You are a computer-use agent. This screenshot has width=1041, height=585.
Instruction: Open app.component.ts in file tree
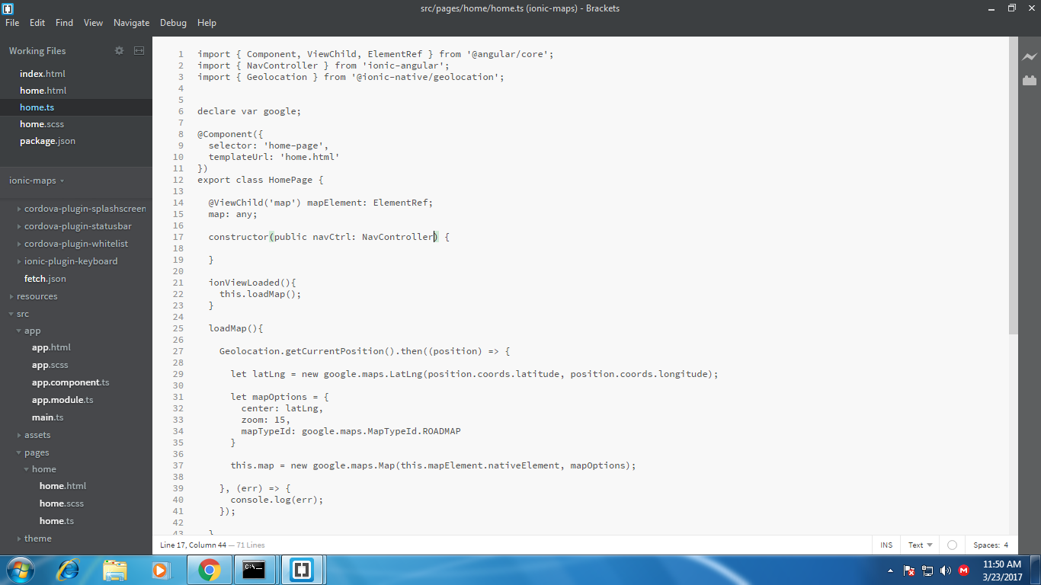pyautogui.click(x=70, y=382)
